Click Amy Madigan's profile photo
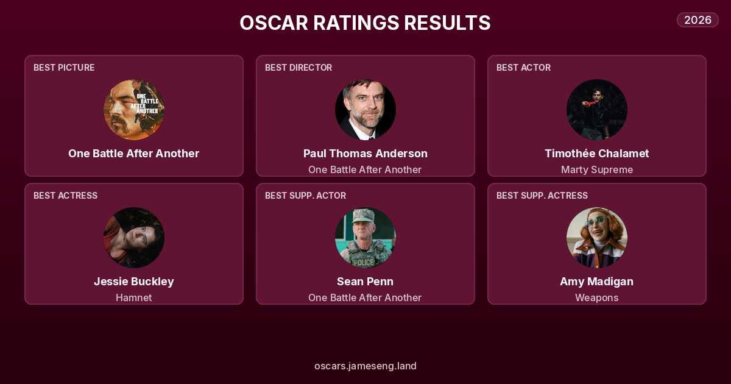 pos(597,238)
